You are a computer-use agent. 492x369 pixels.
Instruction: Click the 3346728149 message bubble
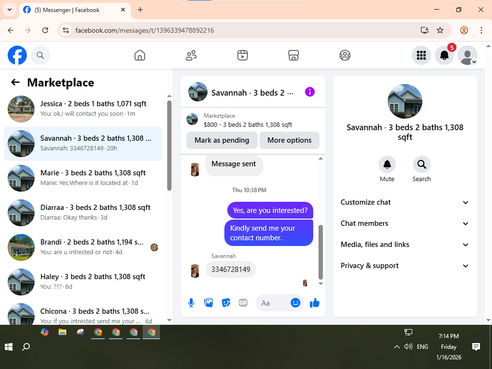click(231, 270)
